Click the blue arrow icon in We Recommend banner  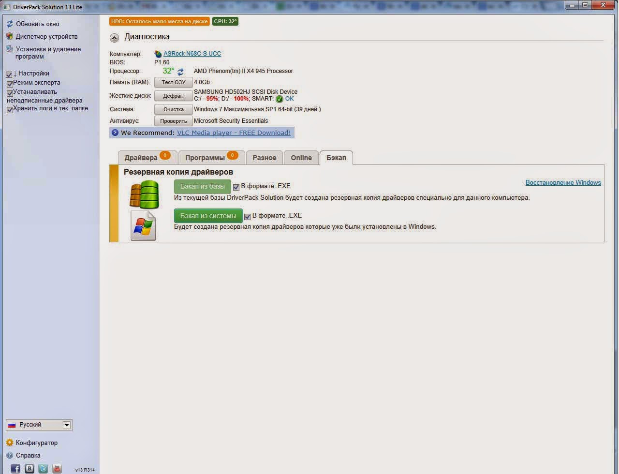115,133
